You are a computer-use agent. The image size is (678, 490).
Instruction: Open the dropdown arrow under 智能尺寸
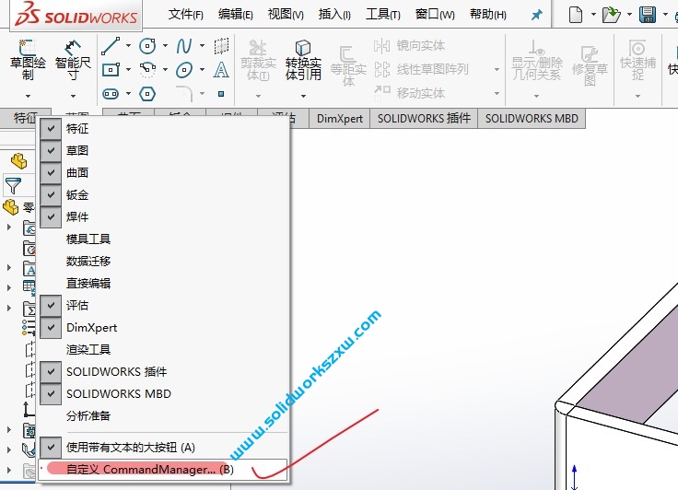pos(73,96)
